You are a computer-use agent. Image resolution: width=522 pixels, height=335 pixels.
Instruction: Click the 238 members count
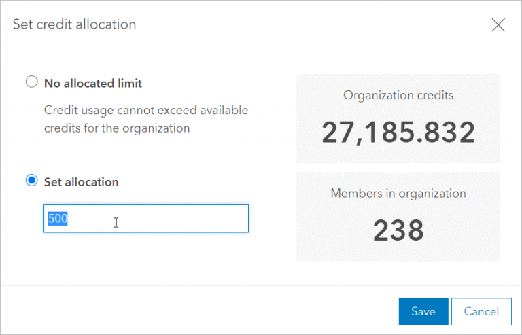tap(398, 230)
